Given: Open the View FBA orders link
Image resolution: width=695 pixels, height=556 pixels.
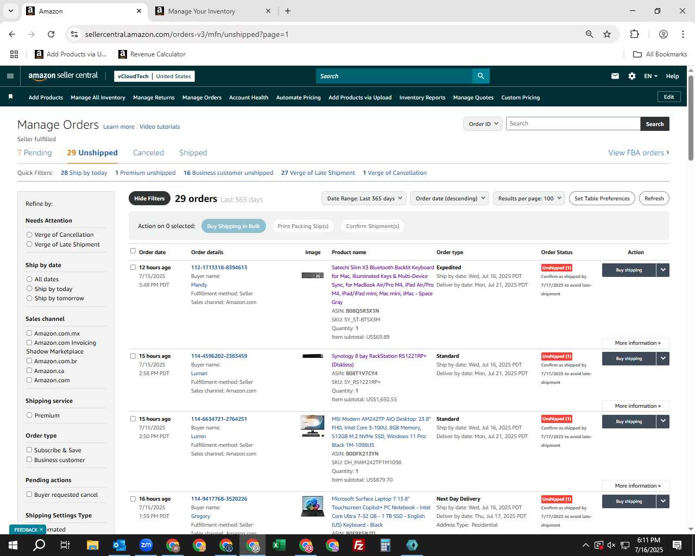Looking at the screenshot, I should click(x=639, y=153).
